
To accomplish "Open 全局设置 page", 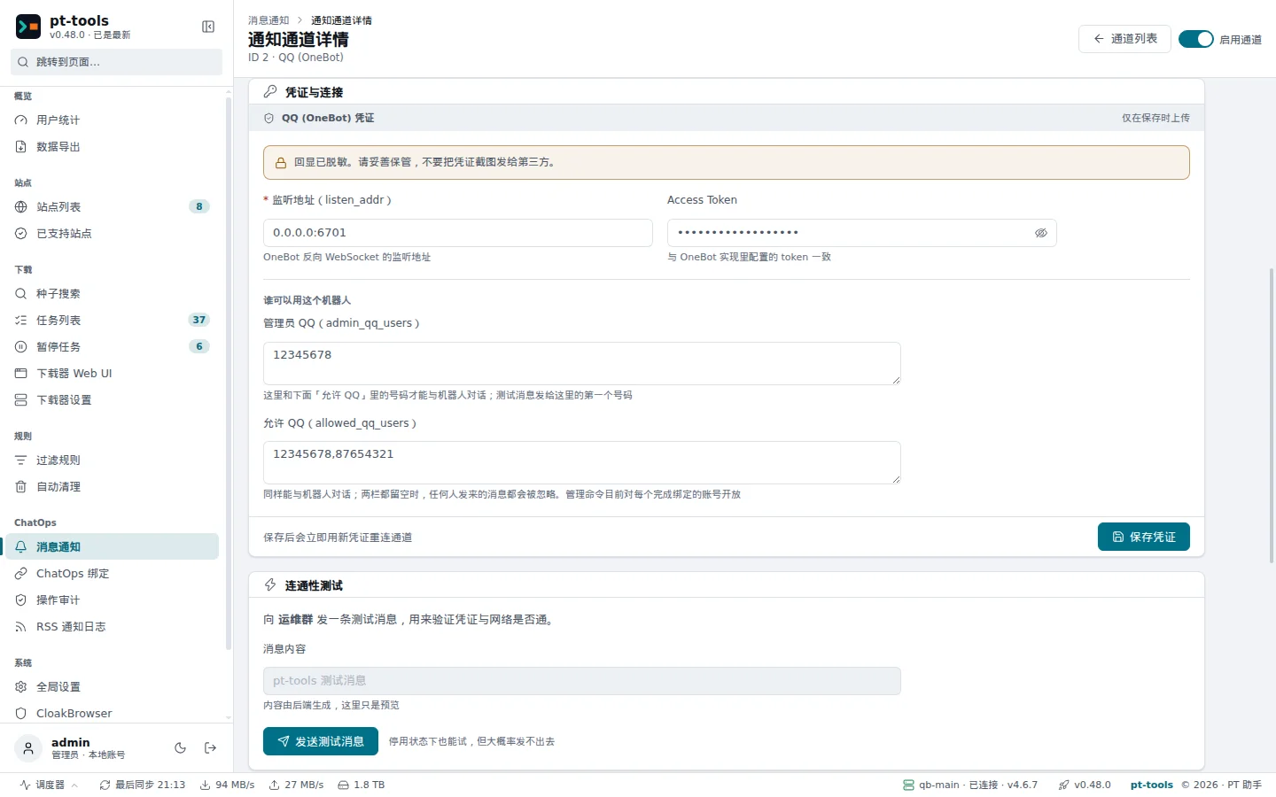I will [112, 687].
